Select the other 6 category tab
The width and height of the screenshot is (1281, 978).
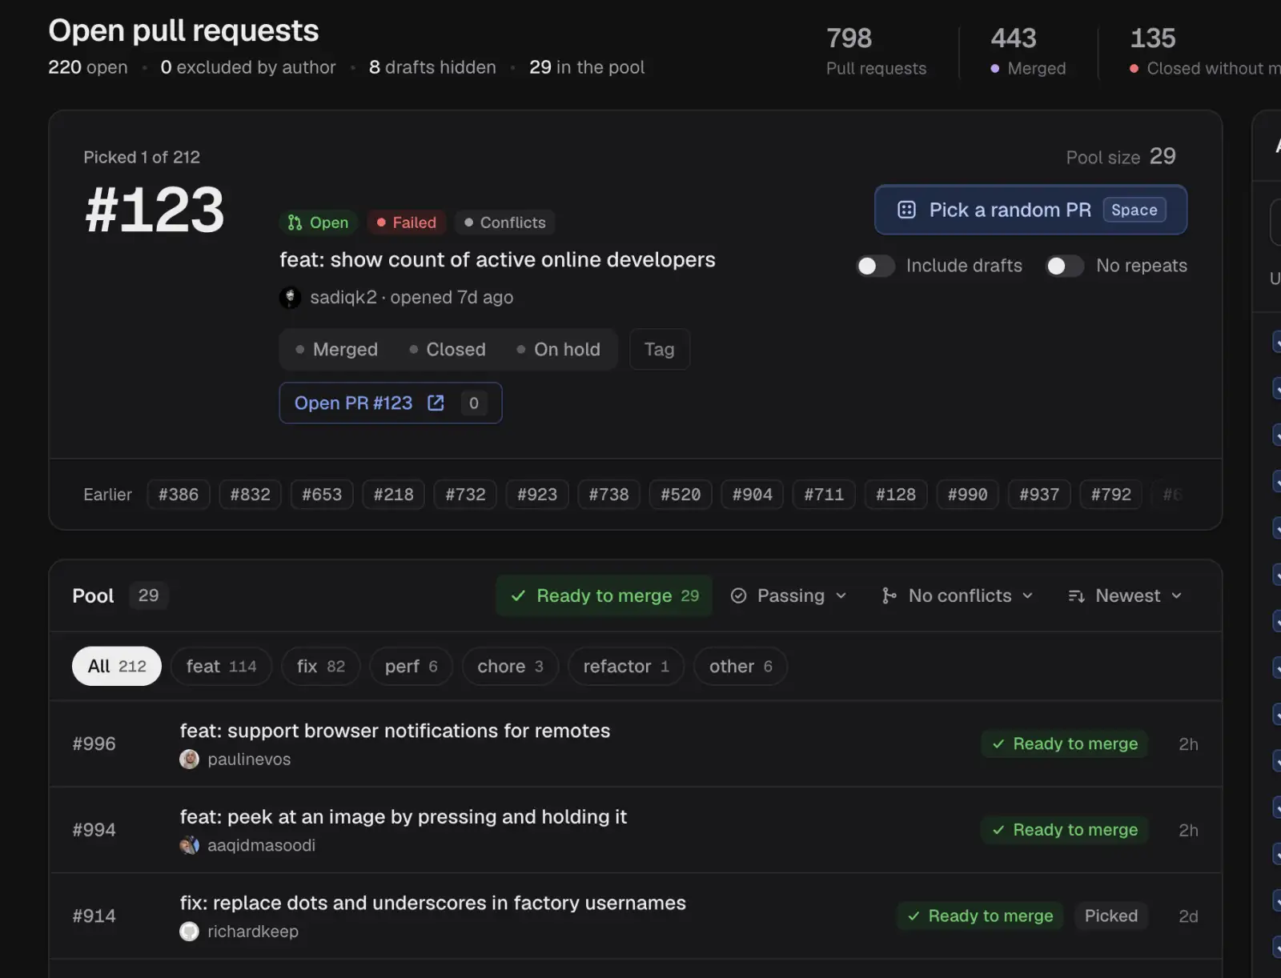(741, 666)
